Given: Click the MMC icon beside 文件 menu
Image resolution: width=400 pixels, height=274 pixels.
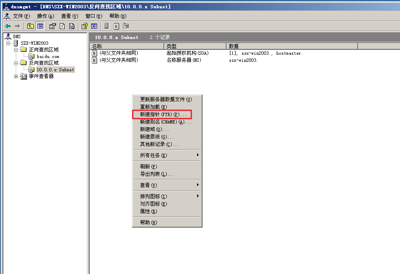Looking at the screenshot, I should click(x=7, y=16).
